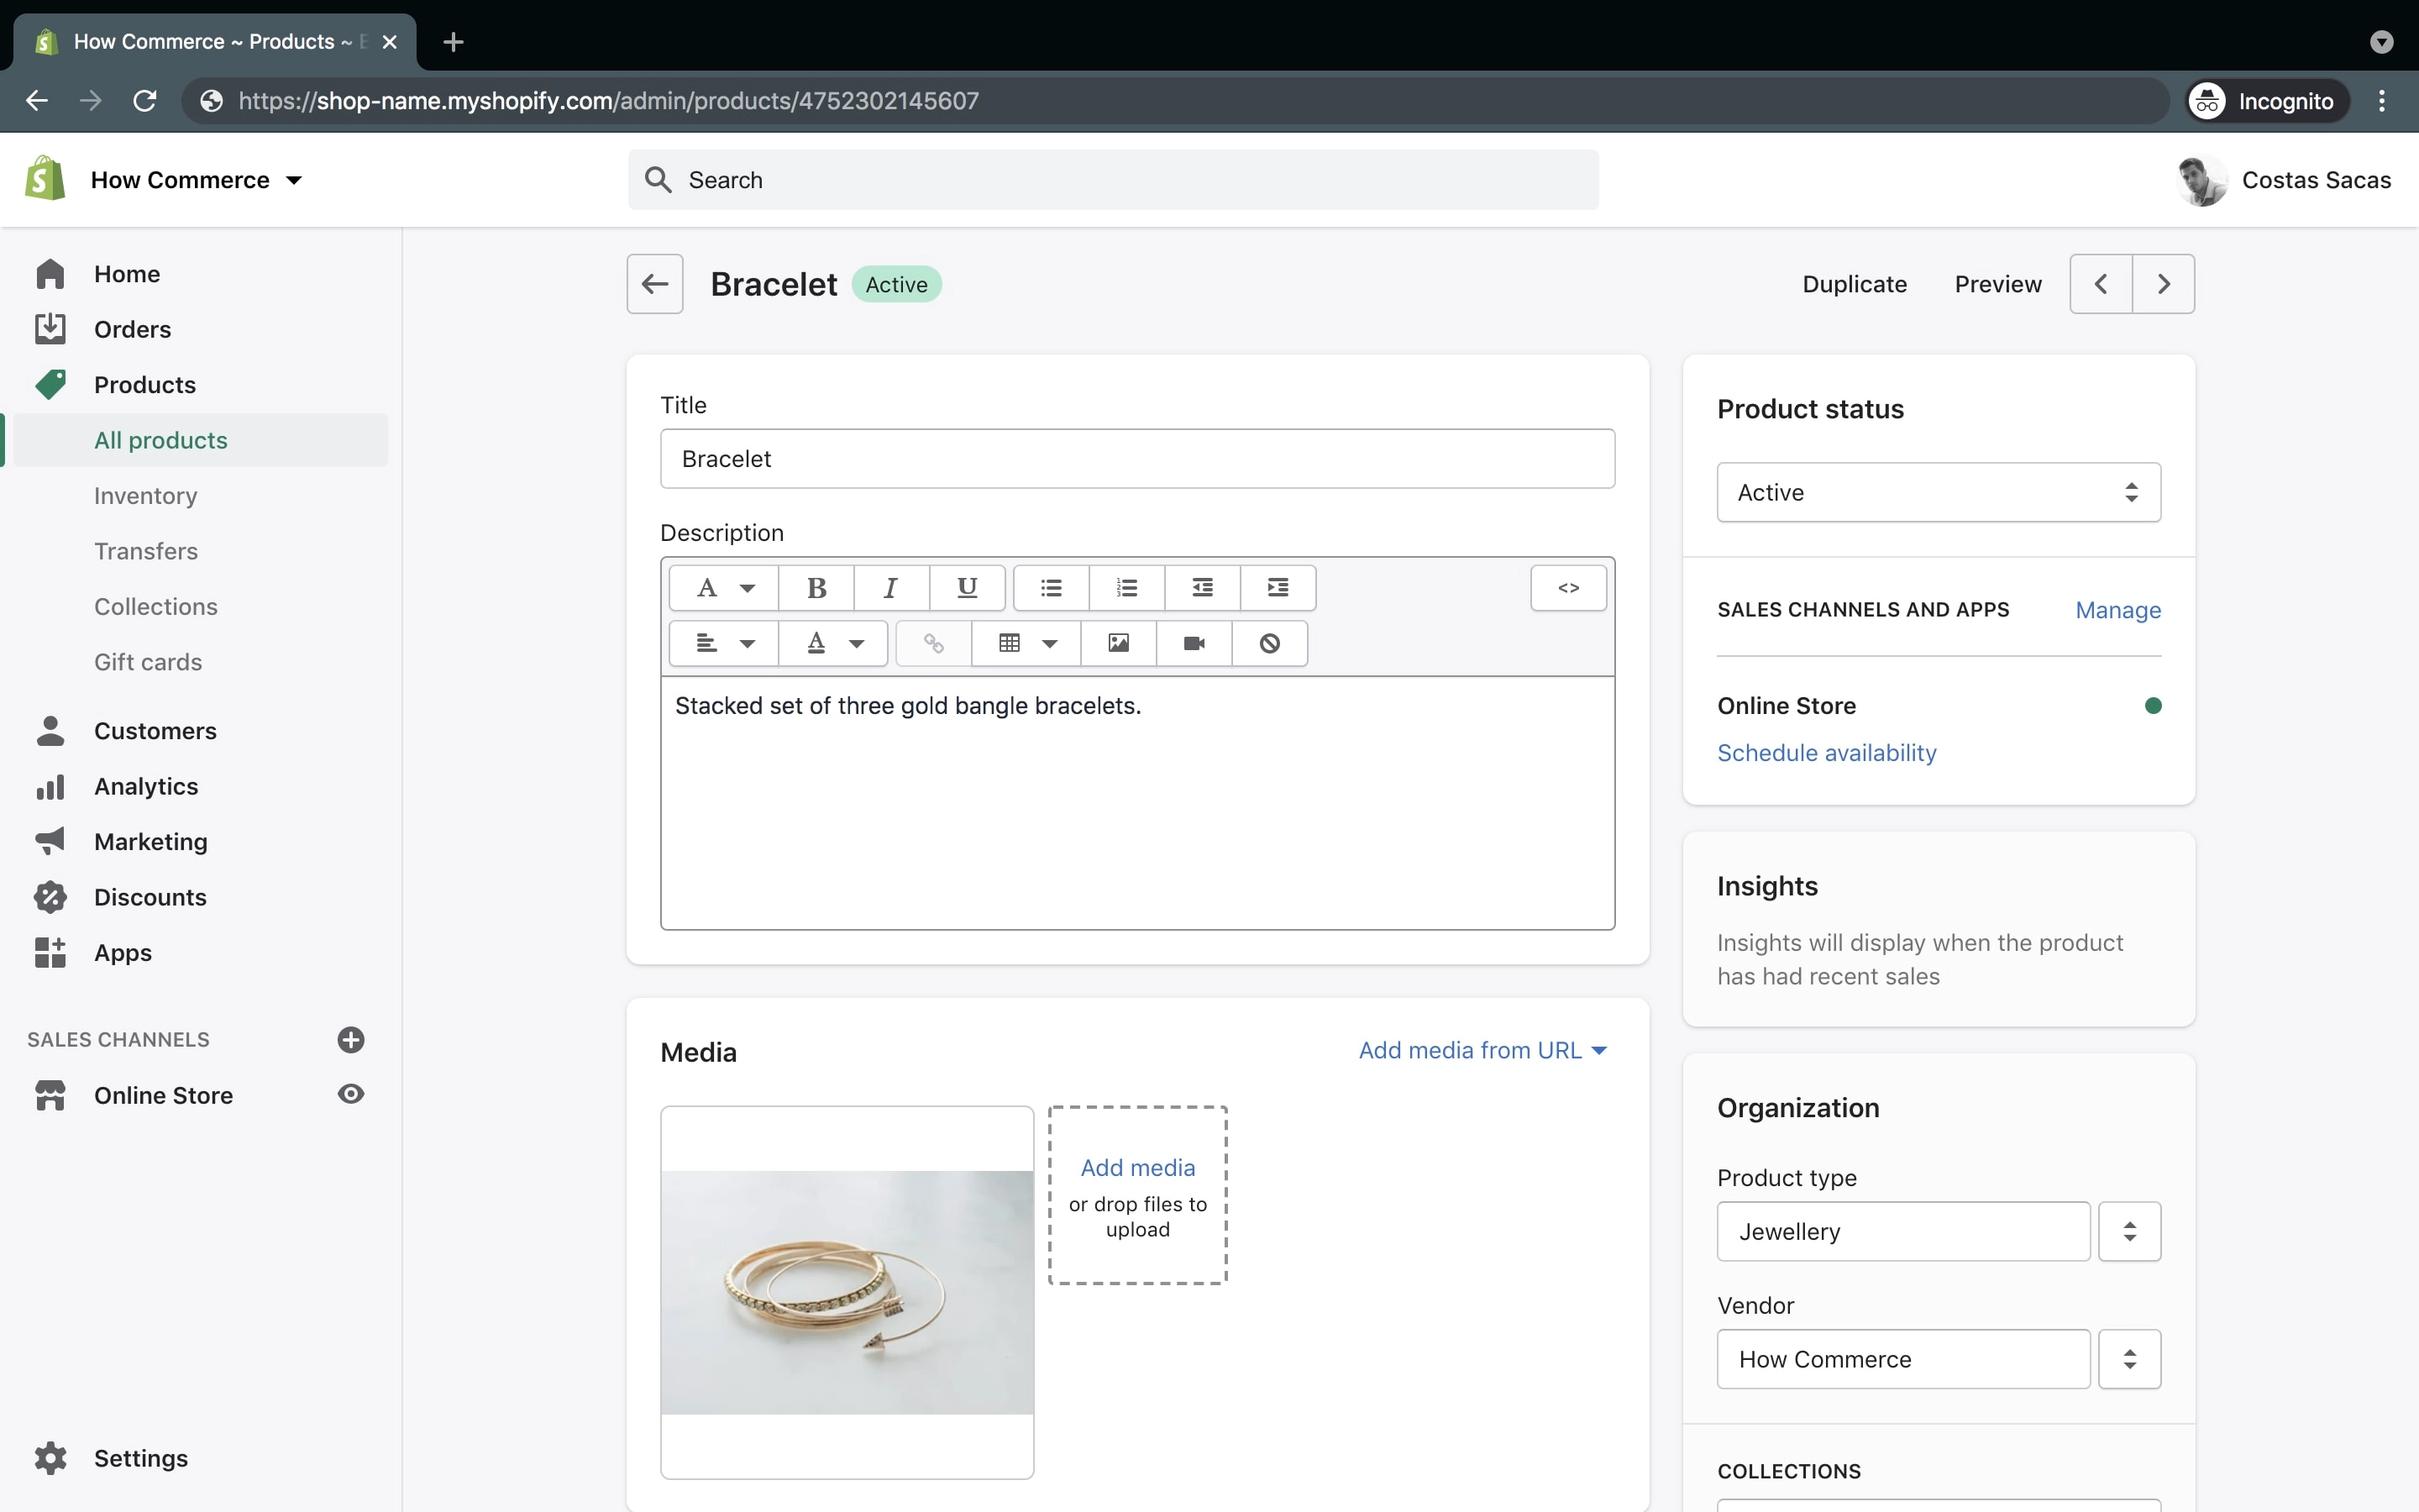Viewport: 2419px width, 1512px height.
Task: Open Discounts in sidebar
Action: pyautogui.click(x=150, y=898)
